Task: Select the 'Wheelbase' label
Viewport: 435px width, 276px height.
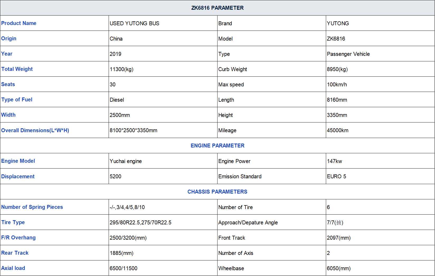Action: pos(231,268)
